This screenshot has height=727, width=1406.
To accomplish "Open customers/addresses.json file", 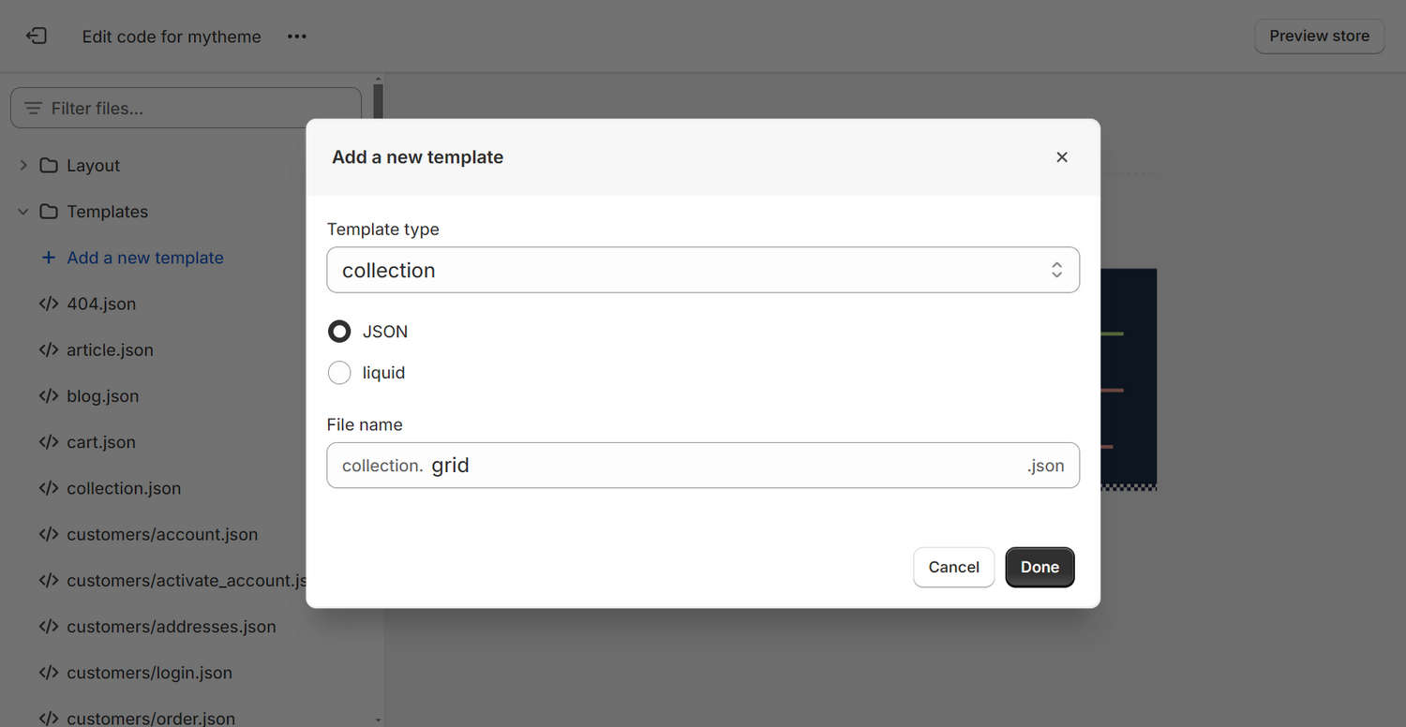I will 172,627.
